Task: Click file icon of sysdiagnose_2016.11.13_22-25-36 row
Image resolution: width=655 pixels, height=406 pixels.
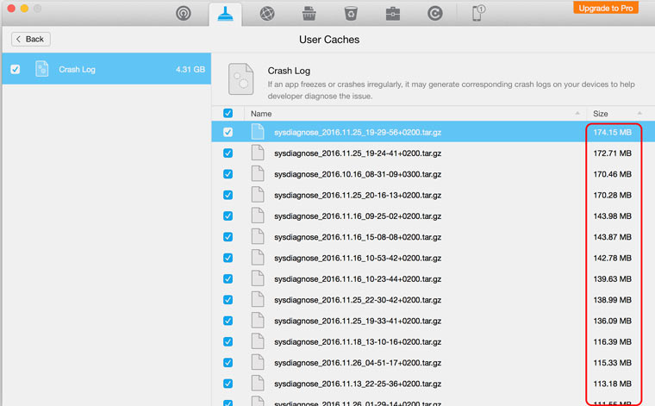Action: pos(258,384)
